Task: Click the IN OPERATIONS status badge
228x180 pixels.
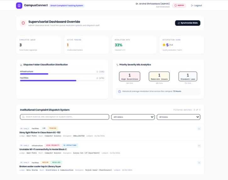Action: (70, 145)
